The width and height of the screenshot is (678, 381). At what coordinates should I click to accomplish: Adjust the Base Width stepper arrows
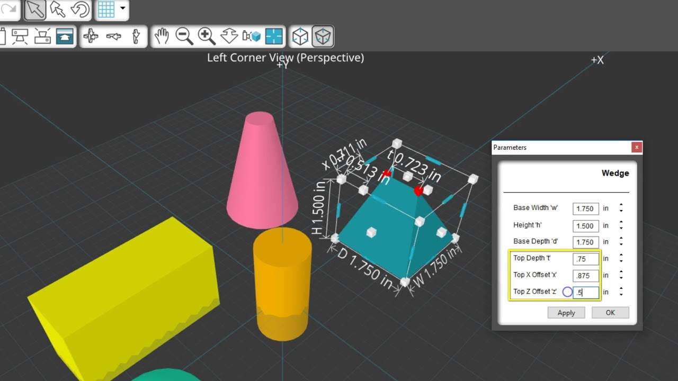[621, 208]
